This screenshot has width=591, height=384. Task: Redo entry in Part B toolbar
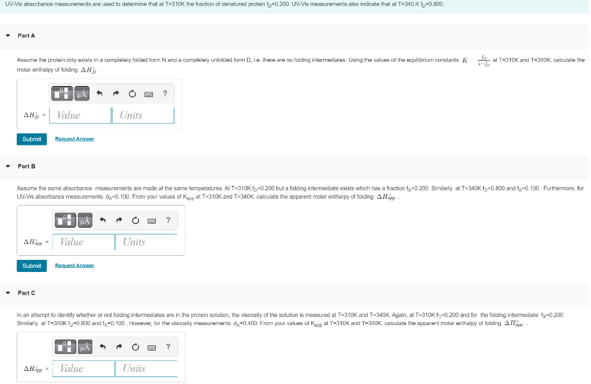[119, 220]
